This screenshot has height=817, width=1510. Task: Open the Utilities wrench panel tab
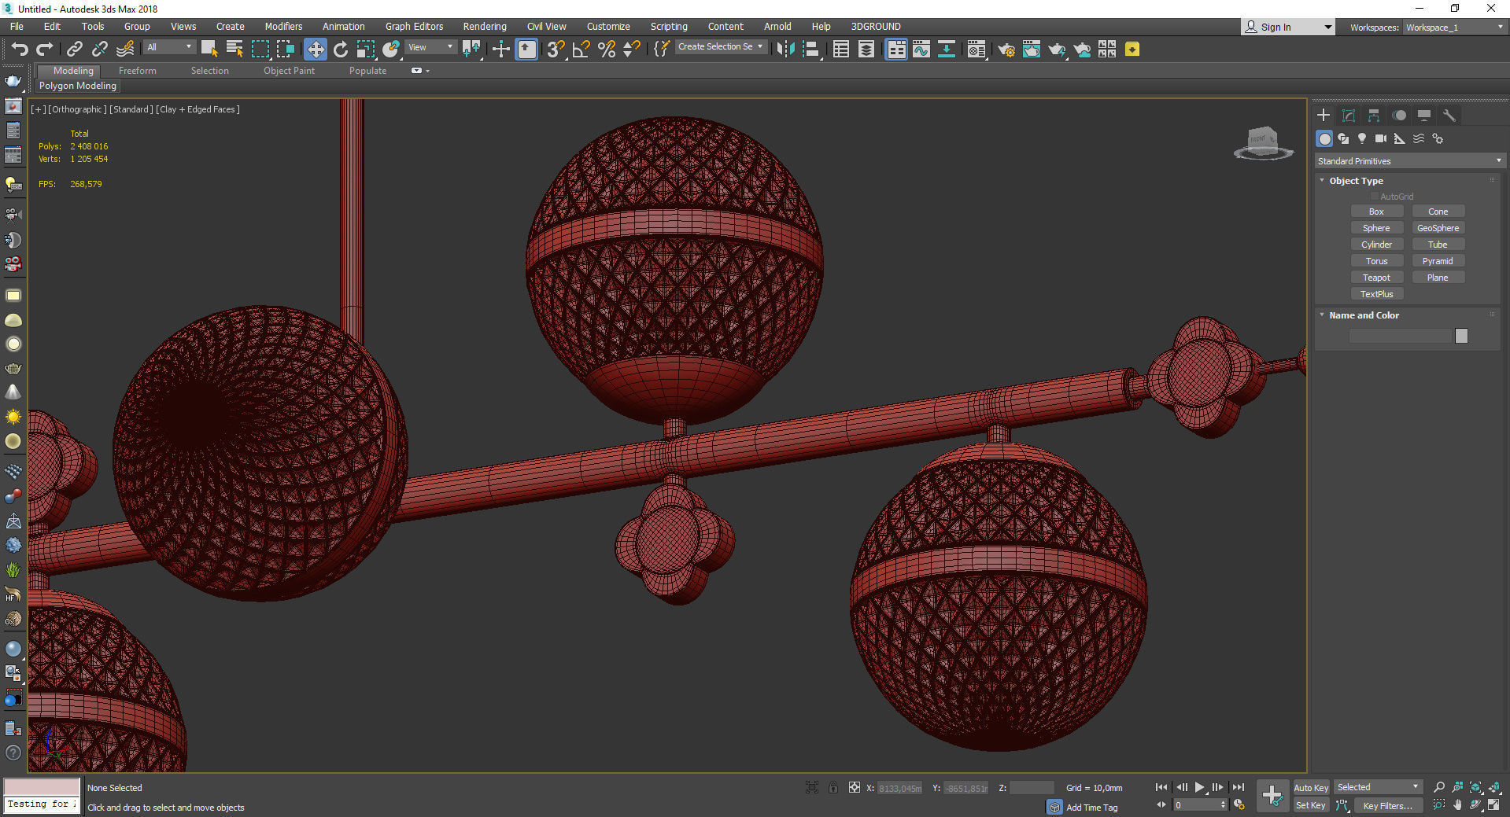pyautogui.click(x=1449, y=116)
